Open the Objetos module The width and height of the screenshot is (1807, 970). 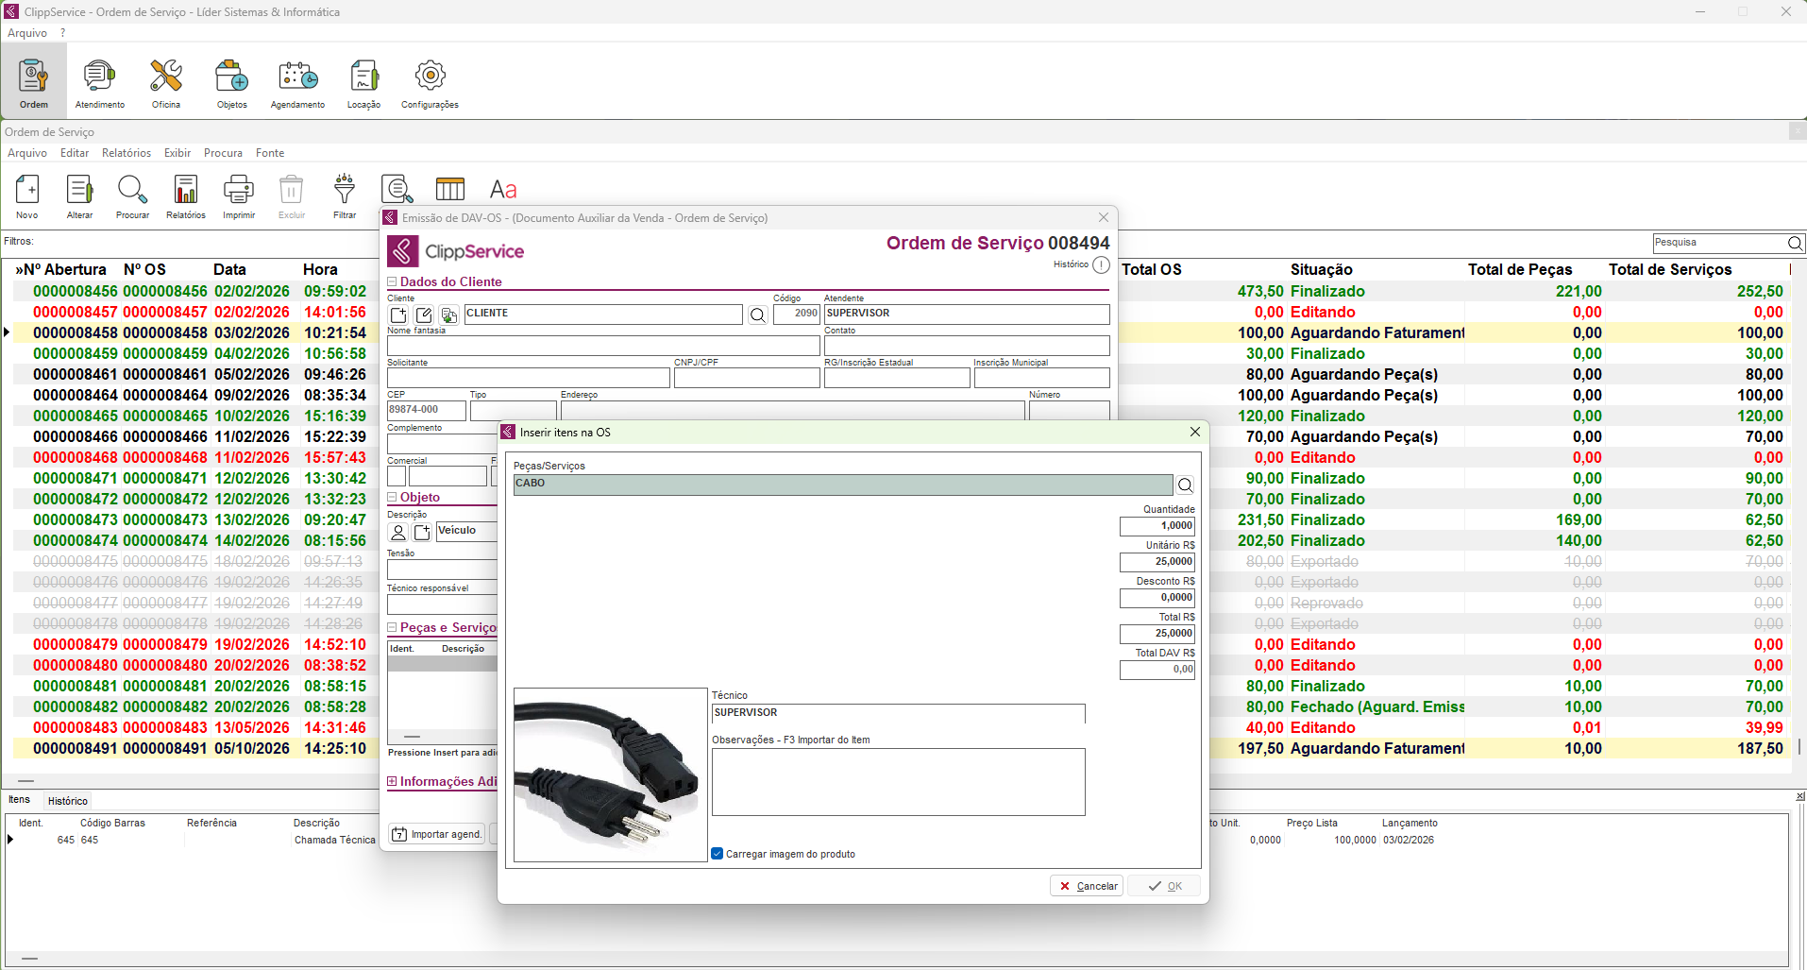(231, 82)
